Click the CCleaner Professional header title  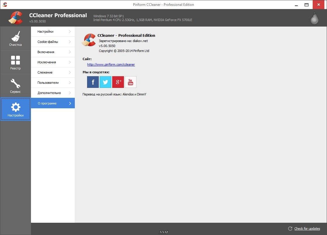point(58,15)
